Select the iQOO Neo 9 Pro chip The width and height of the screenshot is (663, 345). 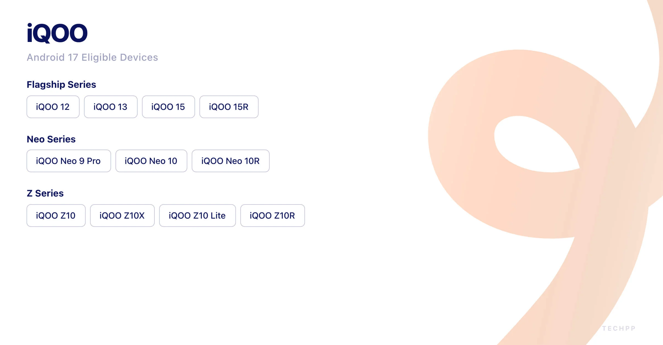pyautogui.click(x=69, y=161)
